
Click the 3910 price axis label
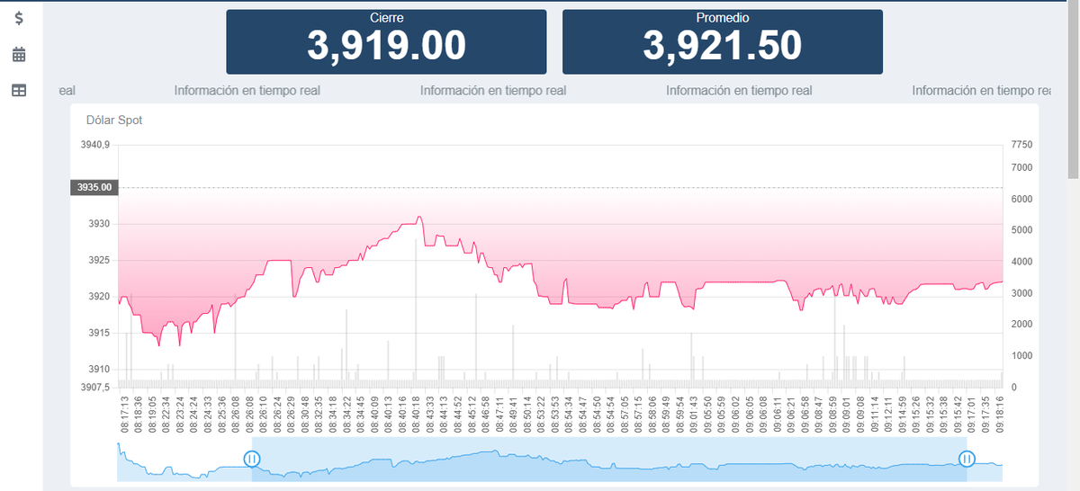pos(99,369)
